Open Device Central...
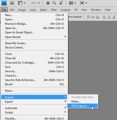Screen dimensions: 117x120 [x=34, y=47]
